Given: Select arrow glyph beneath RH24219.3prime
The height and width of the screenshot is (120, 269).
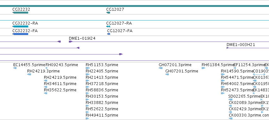Looking at the screenshot, I should coord(29,74).
